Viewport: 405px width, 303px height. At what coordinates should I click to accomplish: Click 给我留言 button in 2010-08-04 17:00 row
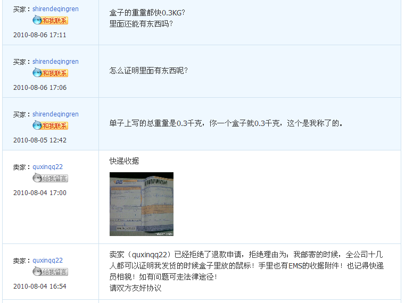pos(51,178)
